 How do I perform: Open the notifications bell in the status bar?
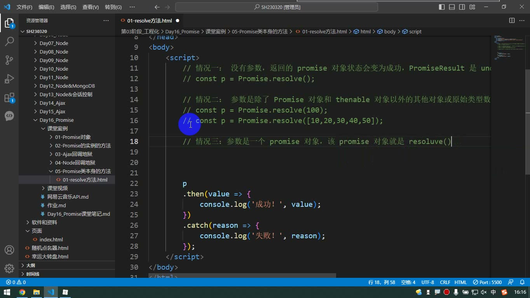point(521,282)
